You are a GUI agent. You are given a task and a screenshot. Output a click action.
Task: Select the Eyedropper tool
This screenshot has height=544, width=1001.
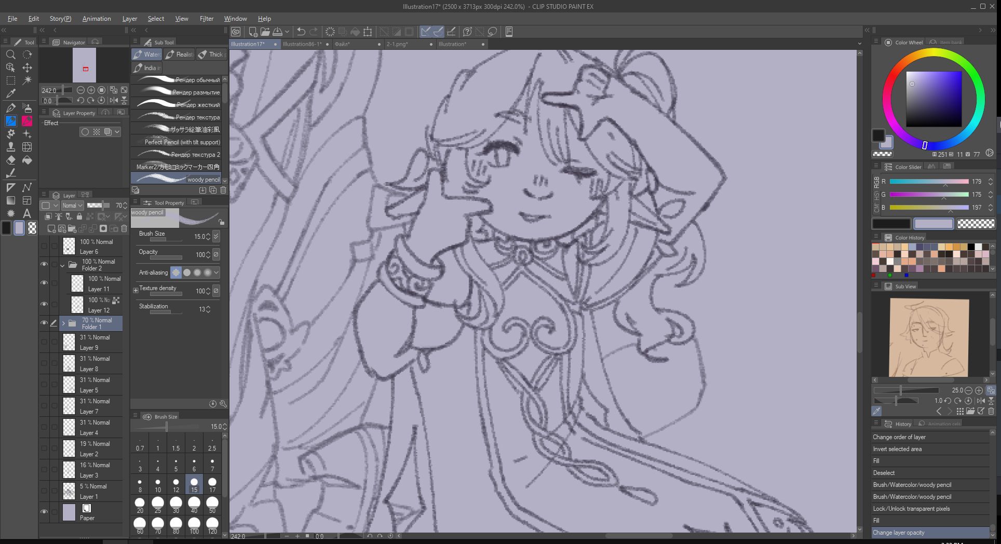click(x=10, y=94)
